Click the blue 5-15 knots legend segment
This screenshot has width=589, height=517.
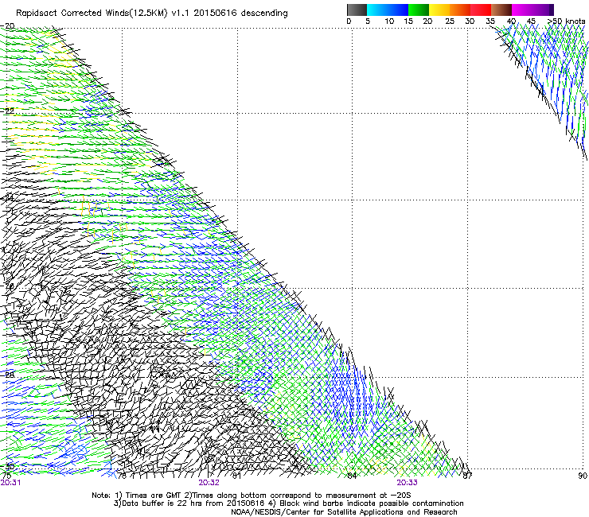pos(388,10)
